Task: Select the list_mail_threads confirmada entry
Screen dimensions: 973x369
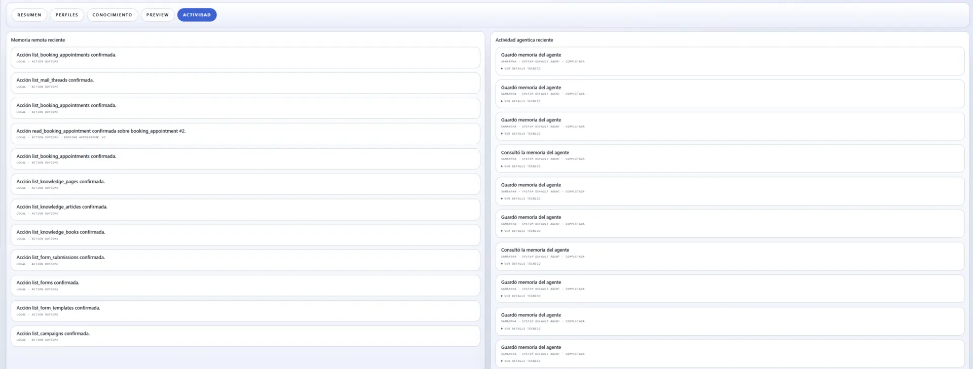Action: coord(245,83)
